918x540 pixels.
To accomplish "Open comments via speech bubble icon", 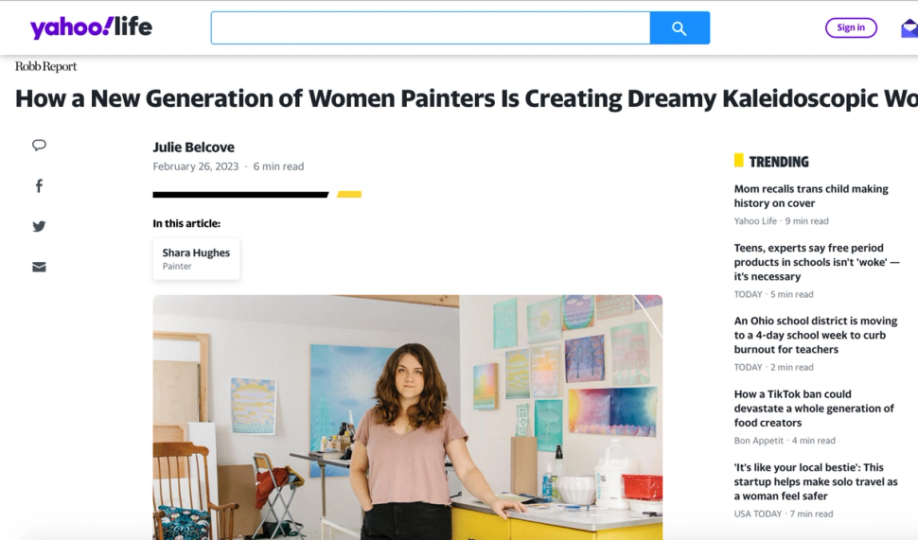I will tap(39, 145).
